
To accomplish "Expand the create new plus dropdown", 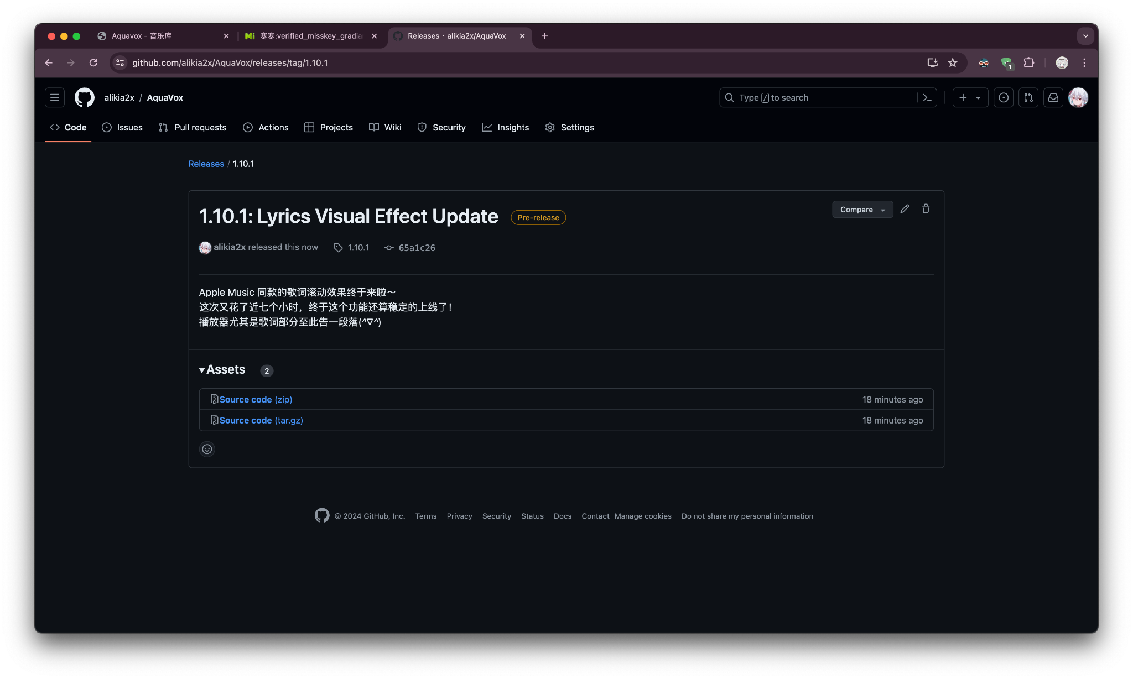I will [x=970, y=98].
